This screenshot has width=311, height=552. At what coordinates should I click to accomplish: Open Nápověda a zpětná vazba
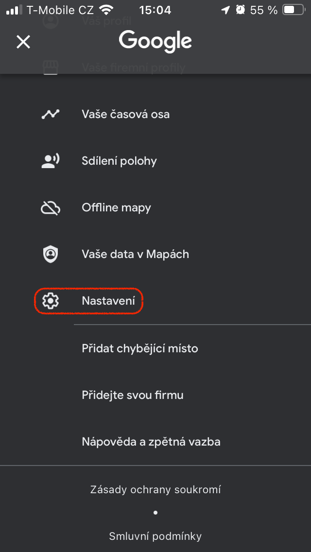point(151,442)
